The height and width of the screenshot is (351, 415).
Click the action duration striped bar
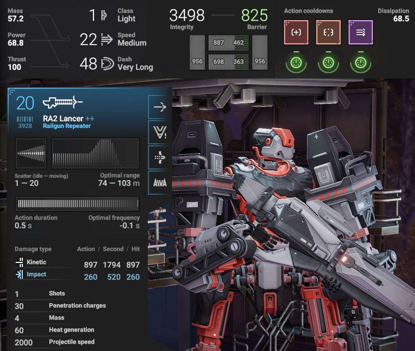(x=77, y=204)
